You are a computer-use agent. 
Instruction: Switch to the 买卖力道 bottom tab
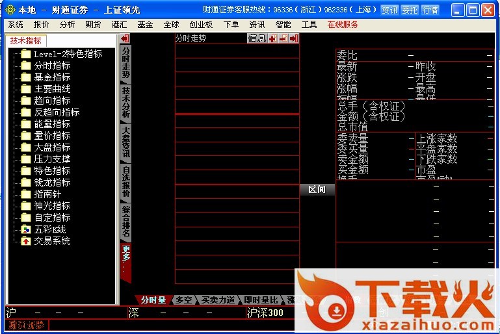click(x=218, y=300)
